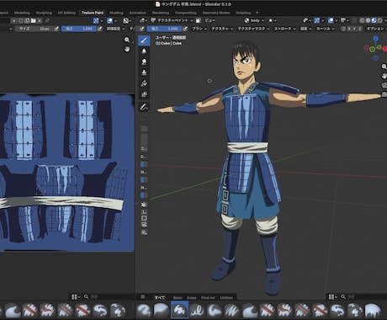Viewport: 387px width, 320px height.
Task: Click the unlink image X icon
Action: (x=40, y=20)
